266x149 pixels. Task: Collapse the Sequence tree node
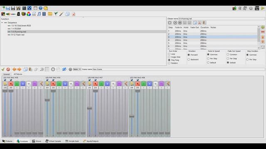(2, 22)
